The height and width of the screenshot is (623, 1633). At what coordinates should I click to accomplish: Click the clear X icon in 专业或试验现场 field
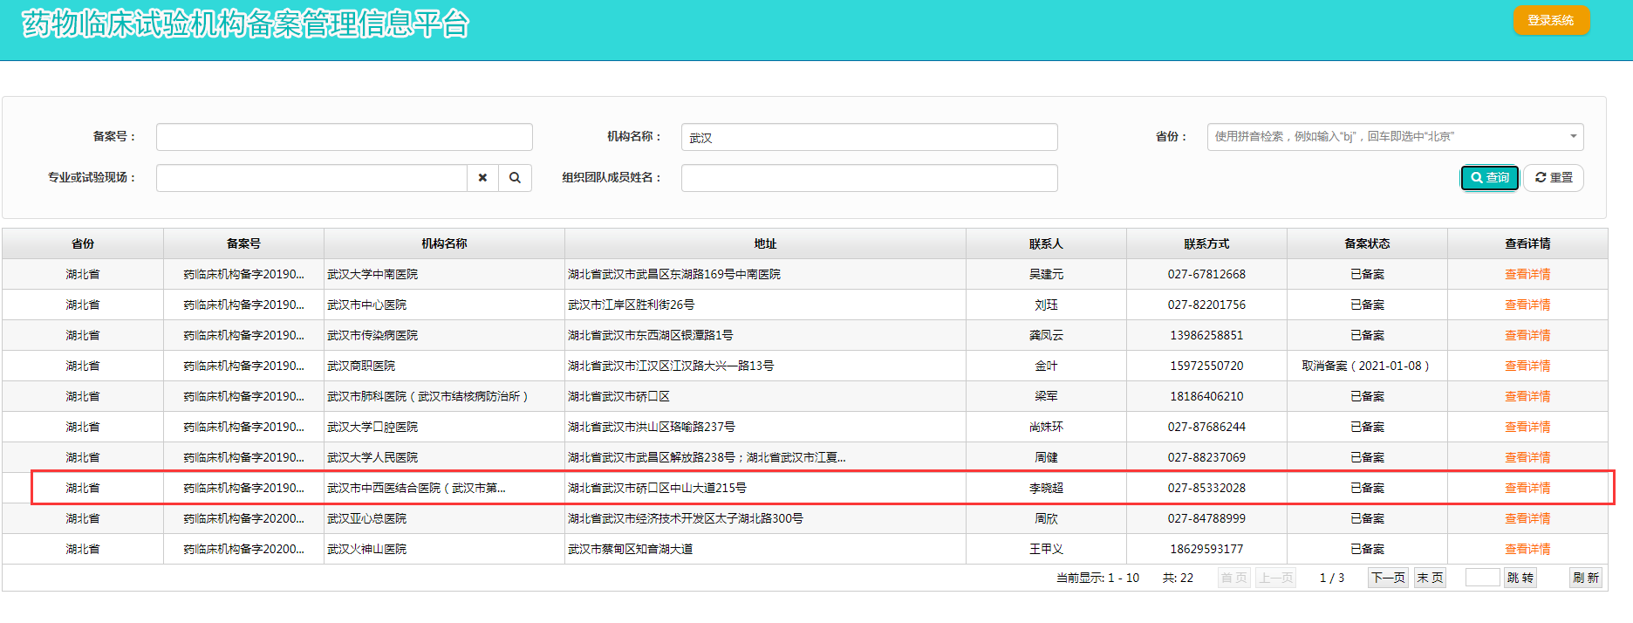click(x=482, y=178)
